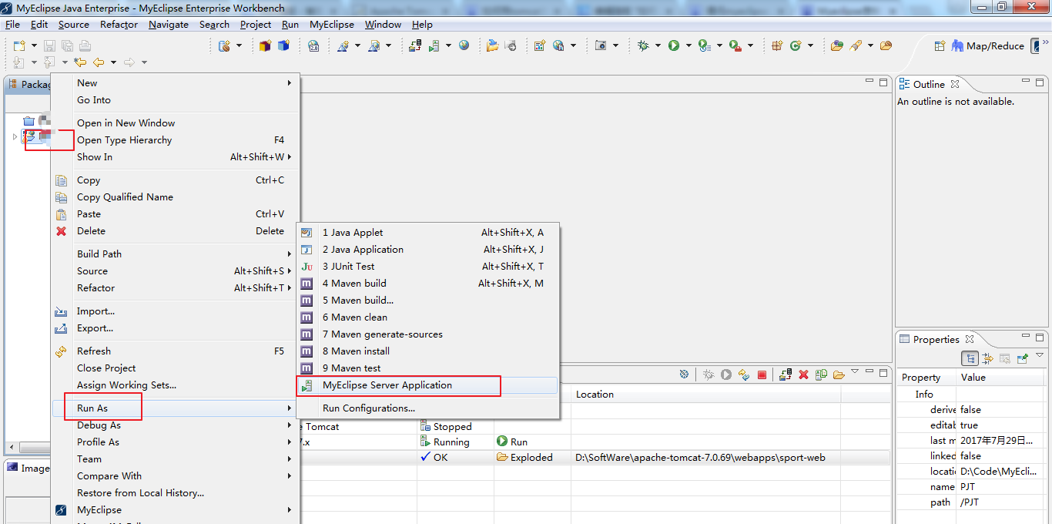Select 8 Maven install entry
The width and height of the screenshot is (1052, 524).
tap(427, 351)
